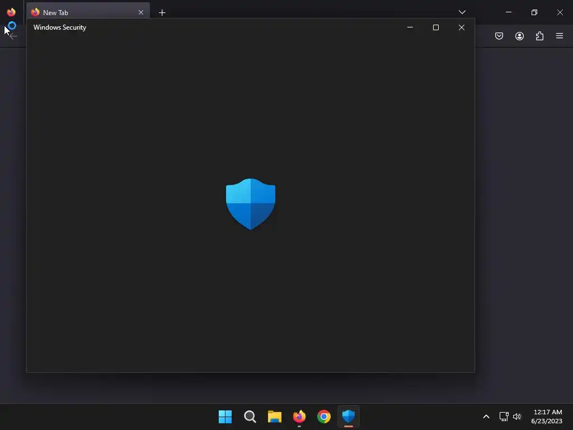Close the Windows Security window
The image size is (573, 430).
pyautogui.click(x=462, y=27)
